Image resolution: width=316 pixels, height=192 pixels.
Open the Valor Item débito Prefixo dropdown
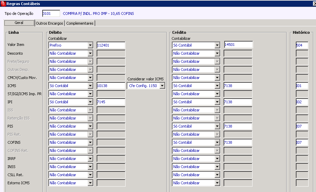[71, 45]
